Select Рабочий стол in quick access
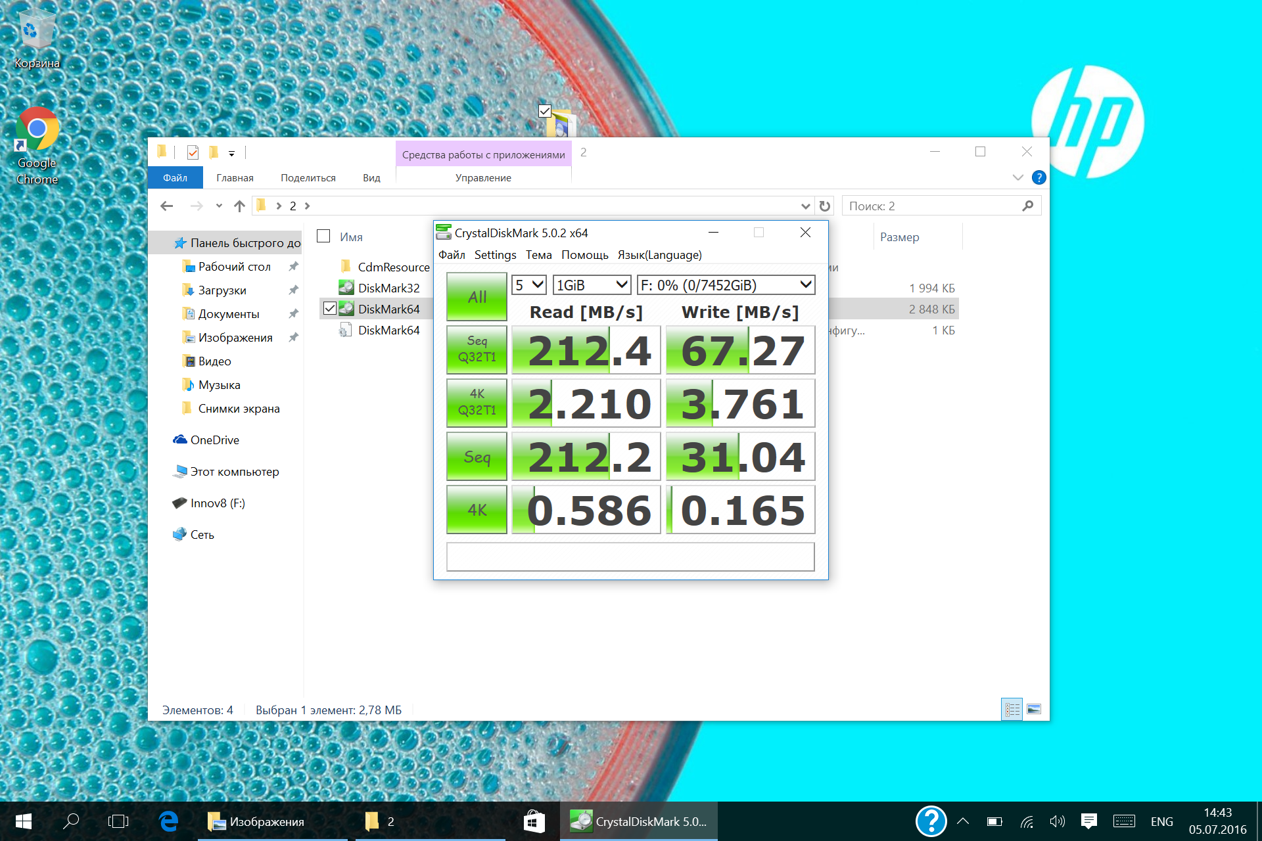This screenshot has width=1262, height=841. pyautogui.click(x=234, y=267)
